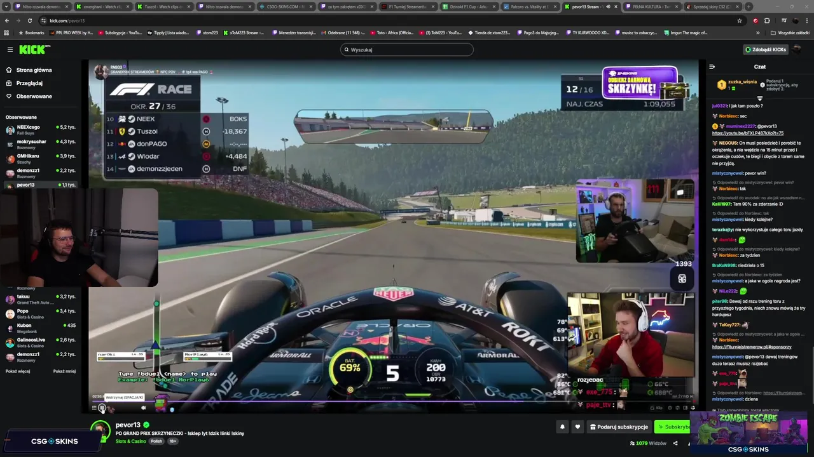Click the f1turniejstreamerow.pl sponsorzy chat link
Image resolution: width=814 pixels, height=457 pixels.
tap(752, 347)
